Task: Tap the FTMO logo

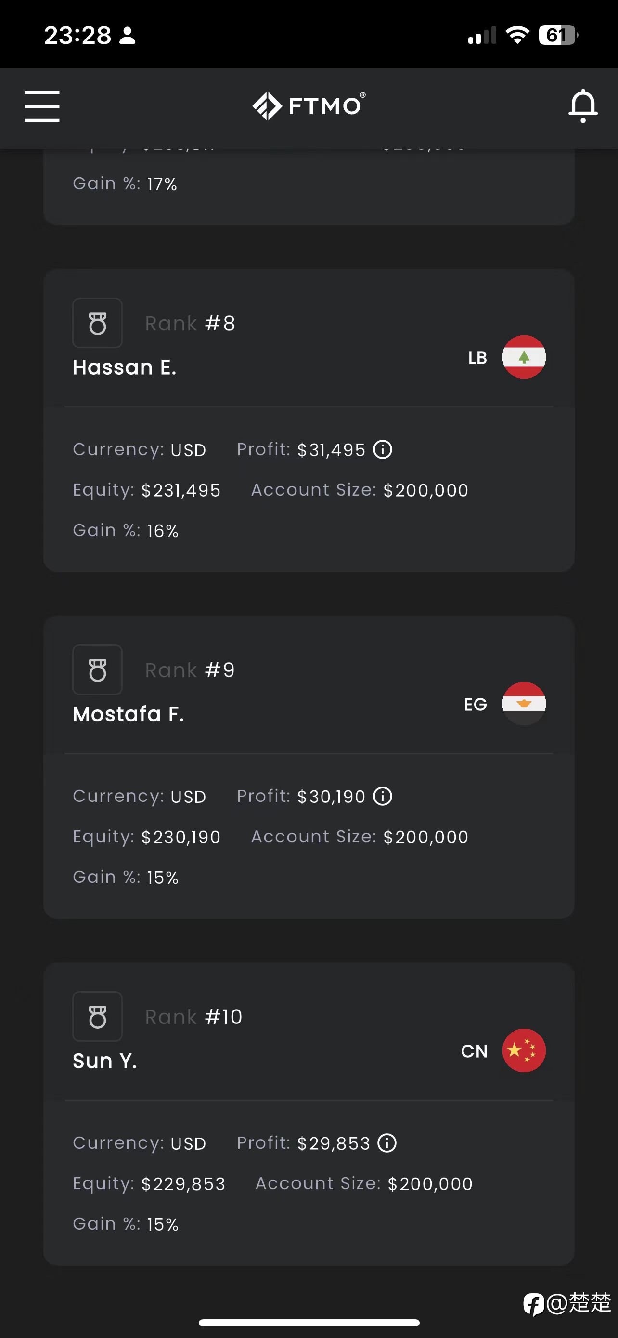Action: tap(309, 106)
